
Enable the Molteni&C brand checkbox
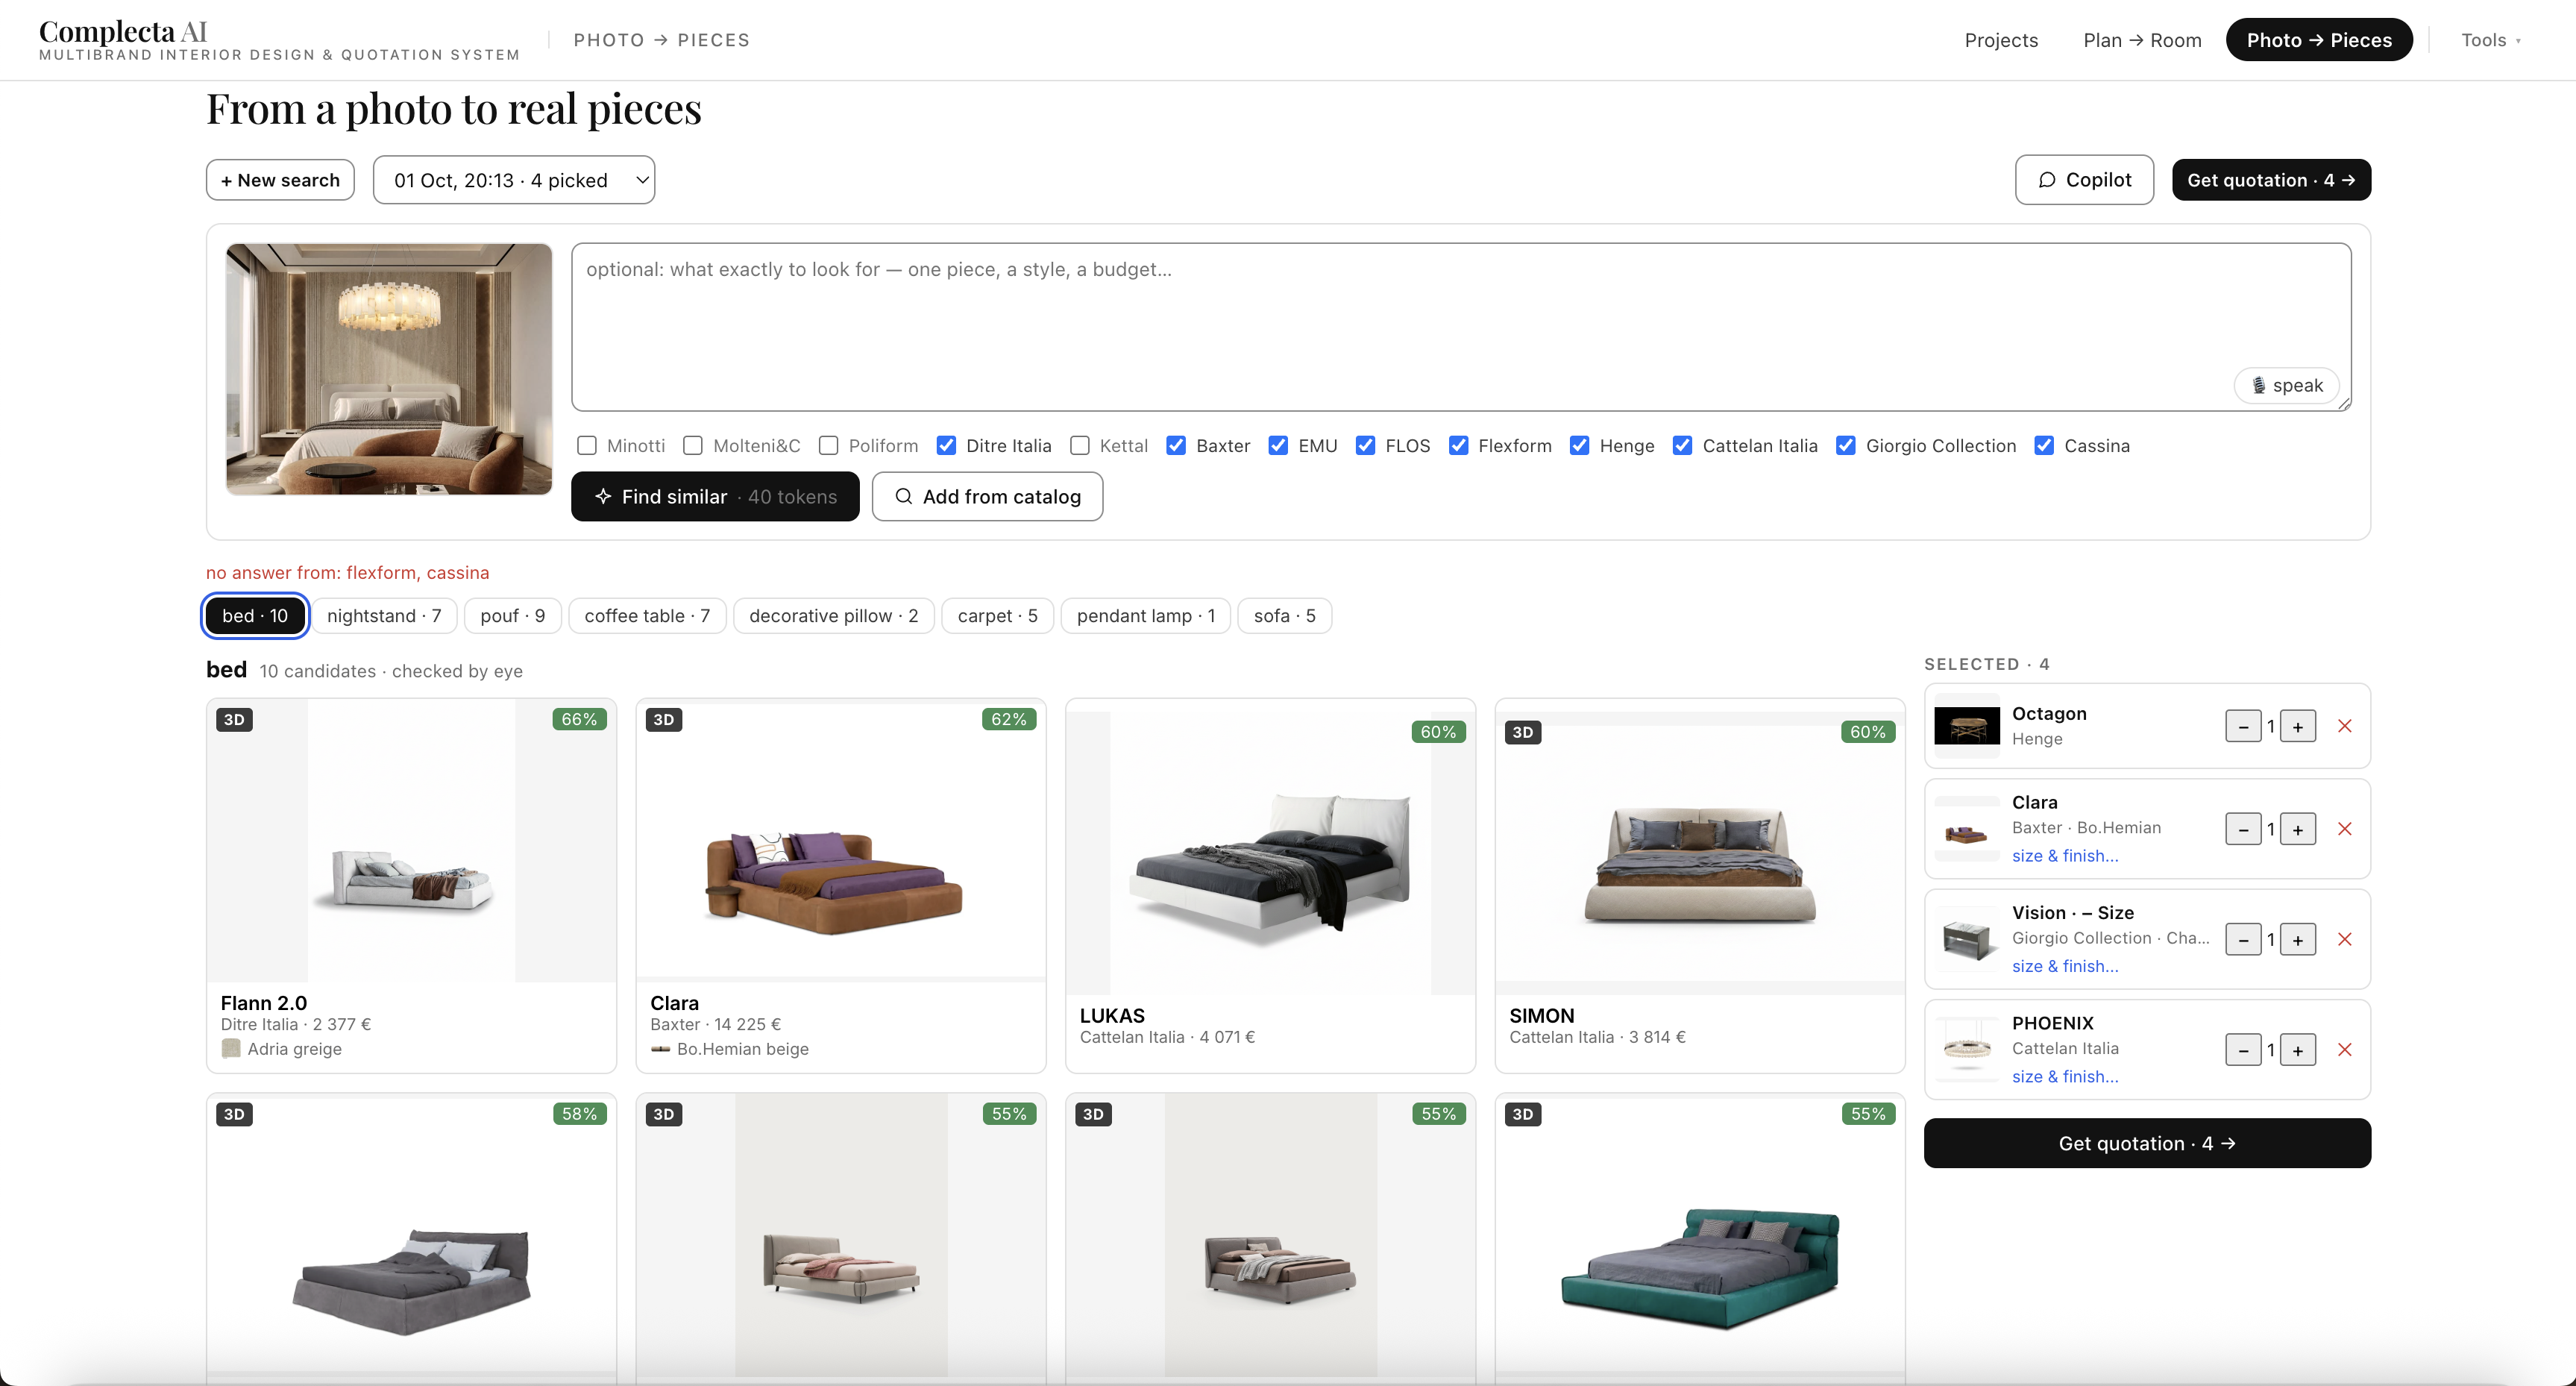coord(693,446)
